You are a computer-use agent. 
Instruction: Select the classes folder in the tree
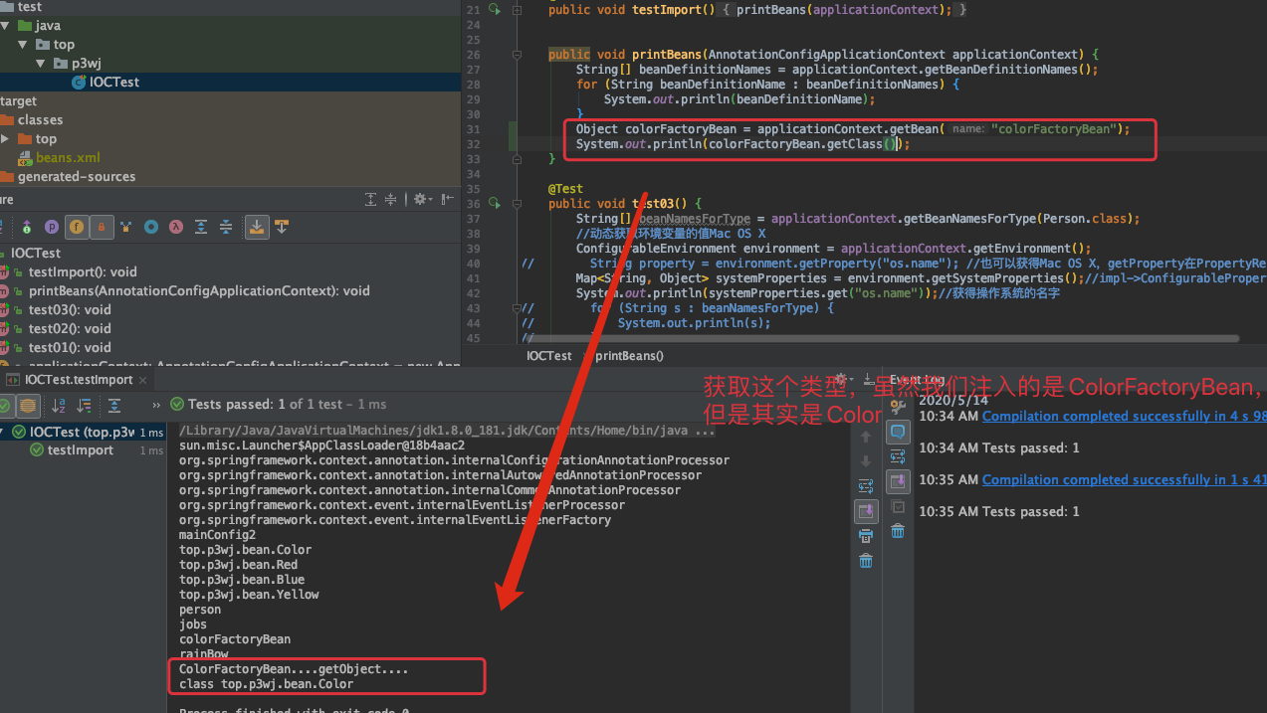[31, 120]
